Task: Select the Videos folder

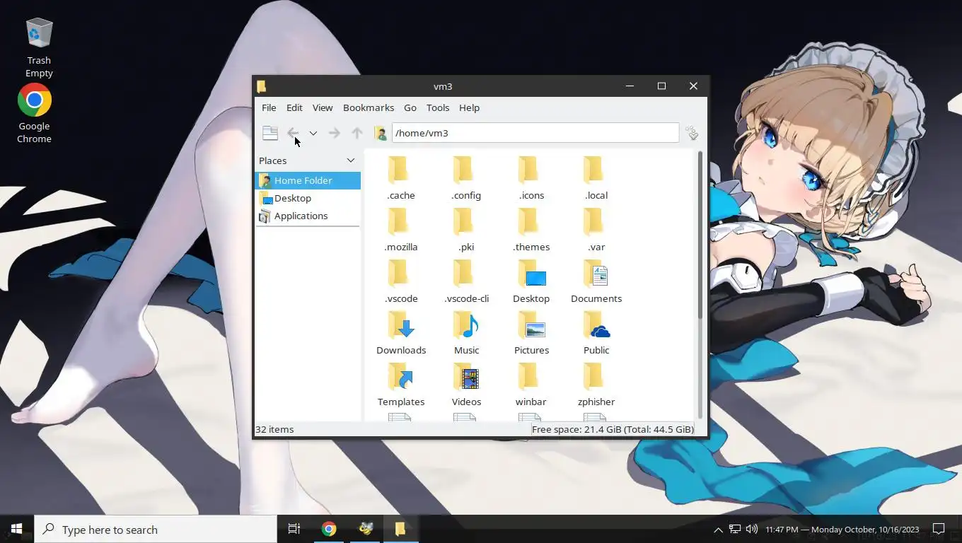Action: [x=466, y=385]
